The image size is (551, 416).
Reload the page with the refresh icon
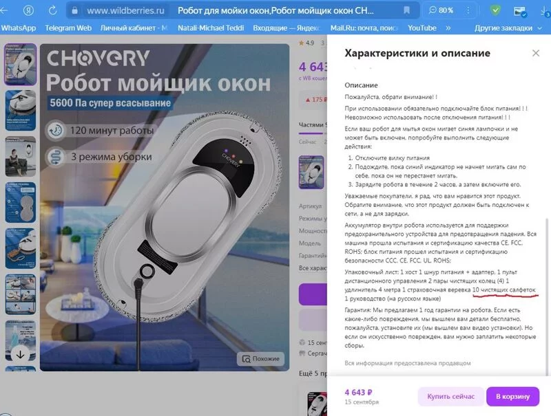(x=53, y=10)
